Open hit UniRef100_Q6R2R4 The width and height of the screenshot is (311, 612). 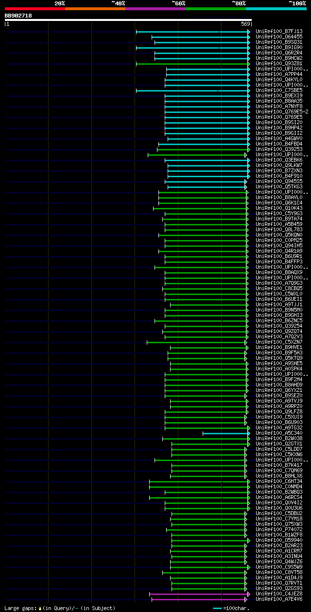click(x=279, y=53)
